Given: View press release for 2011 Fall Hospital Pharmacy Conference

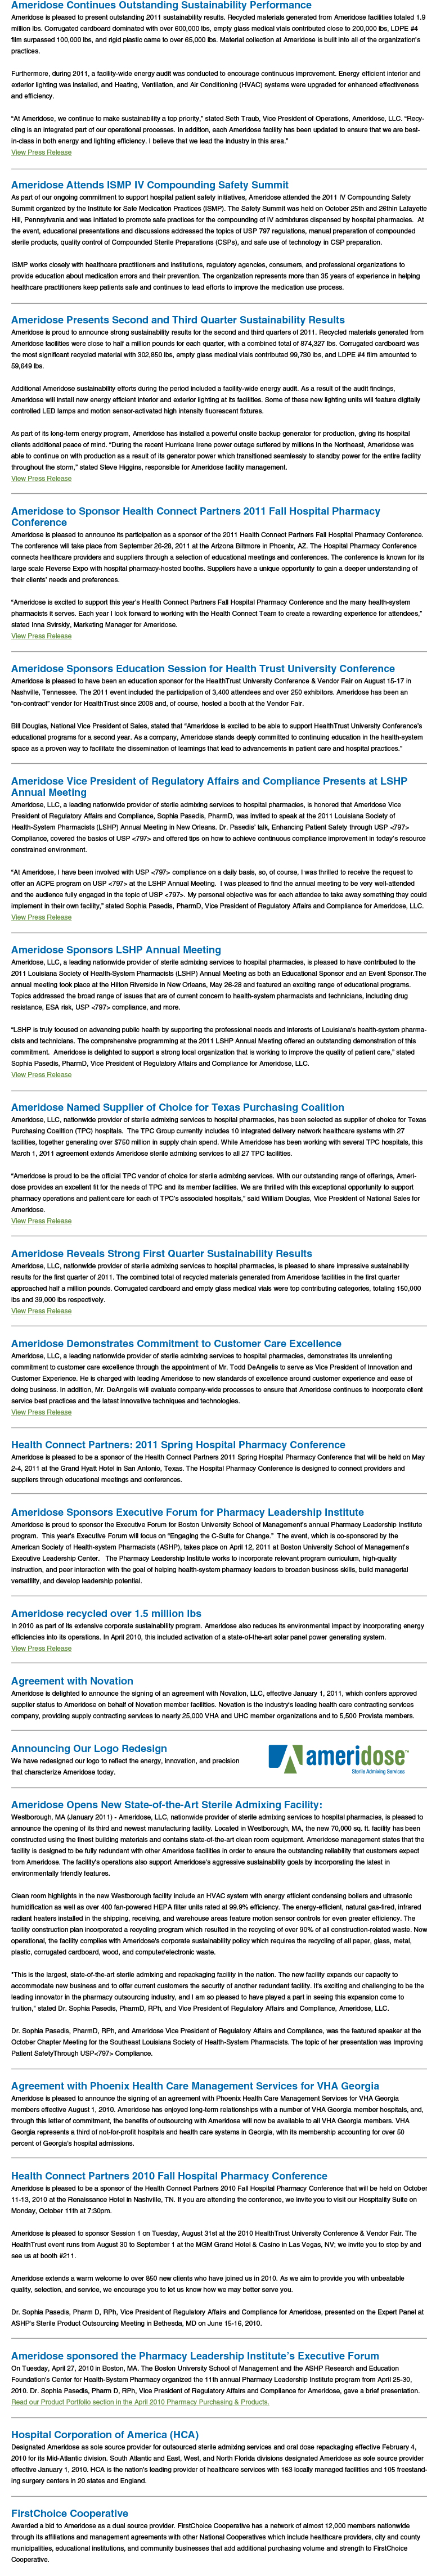Looking at the screenshot, I should click(x=41, y=635).
